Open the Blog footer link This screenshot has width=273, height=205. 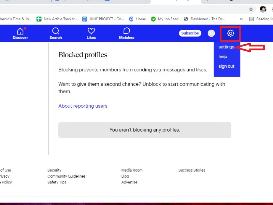pyautogui.click(x=125, y=176)
